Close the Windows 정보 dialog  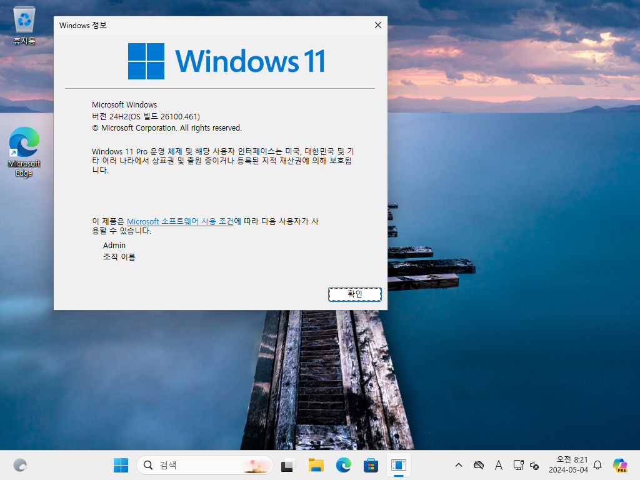(378, 25)
